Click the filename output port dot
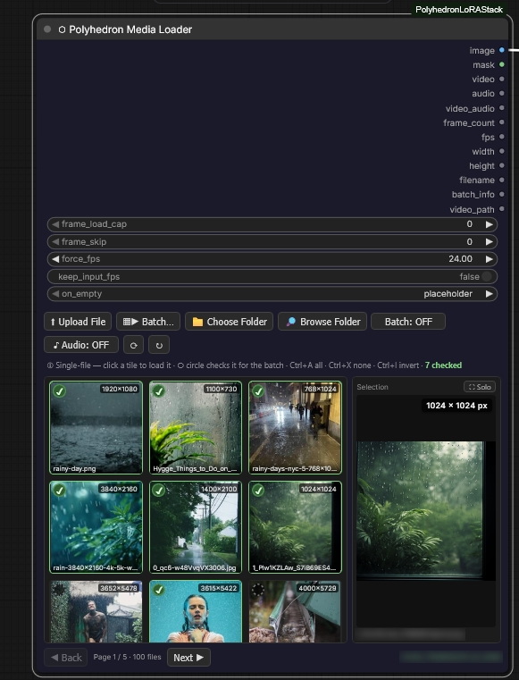The image size is (519, 680). tap(502, 180)
